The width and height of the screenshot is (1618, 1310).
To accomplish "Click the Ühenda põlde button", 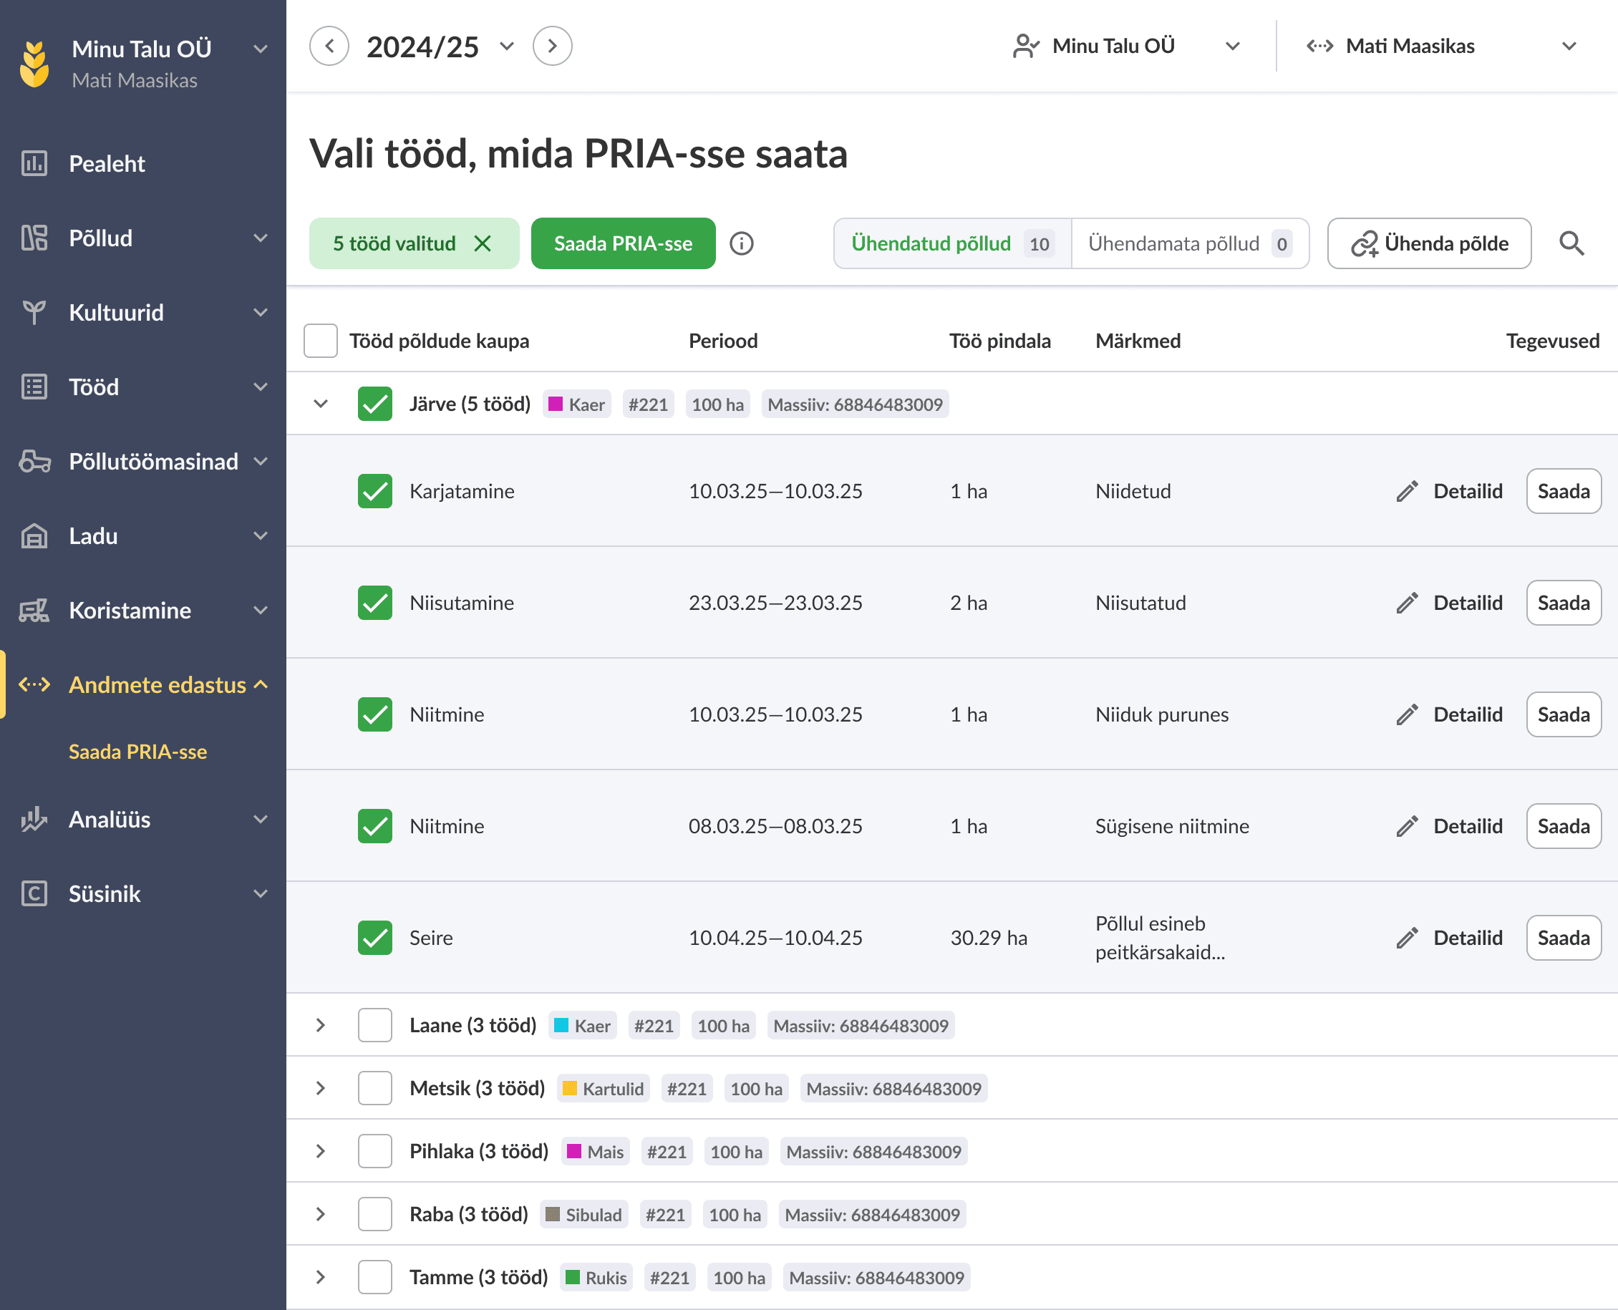I will [1429, 243].
